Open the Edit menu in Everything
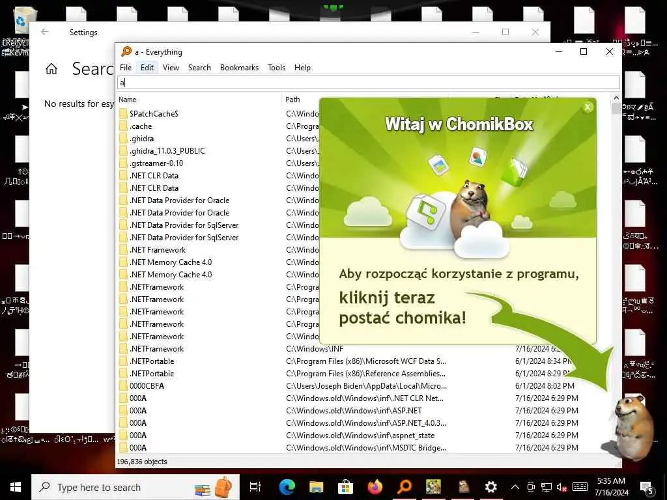Screen dimensions: 667x500 pos(147,68)
